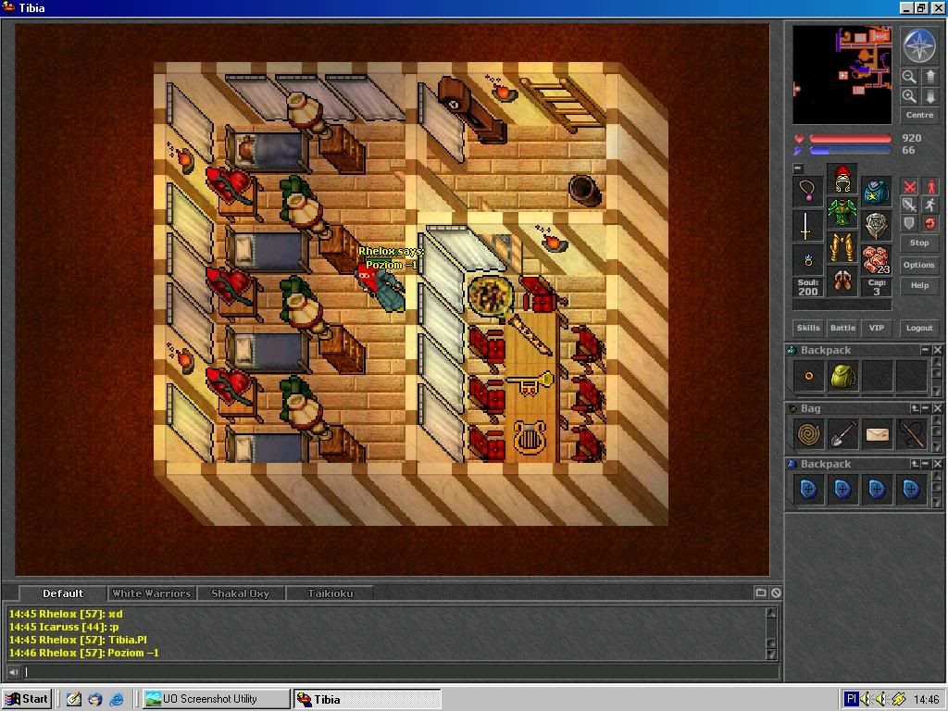Click the Help button

point(919,285)
